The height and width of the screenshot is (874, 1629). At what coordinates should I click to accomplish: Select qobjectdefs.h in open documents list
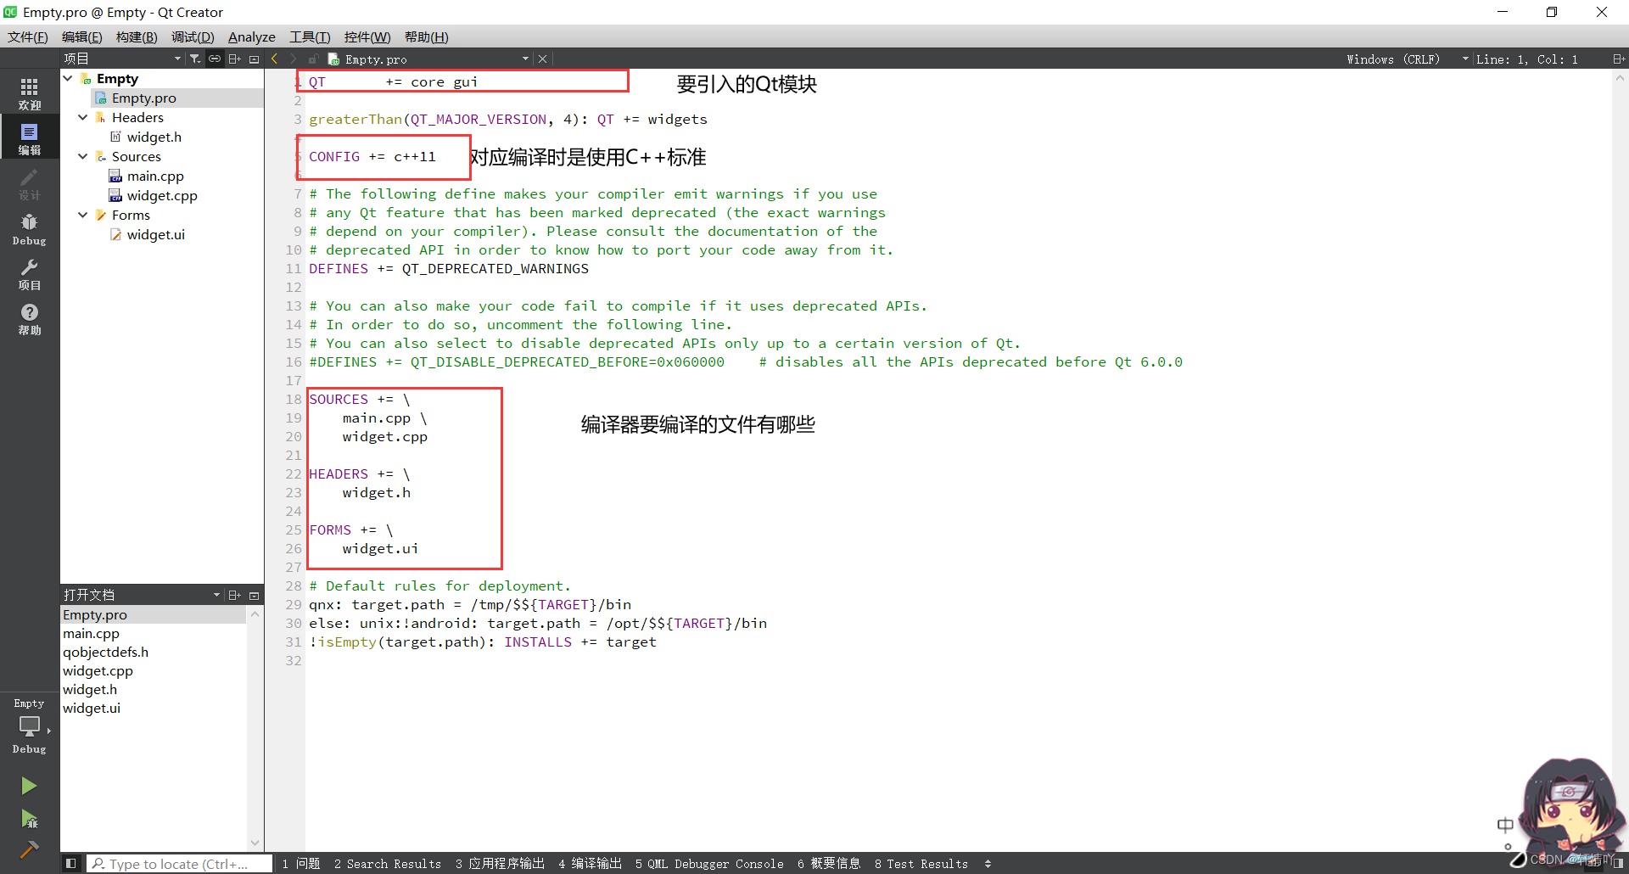click(105, 652)
